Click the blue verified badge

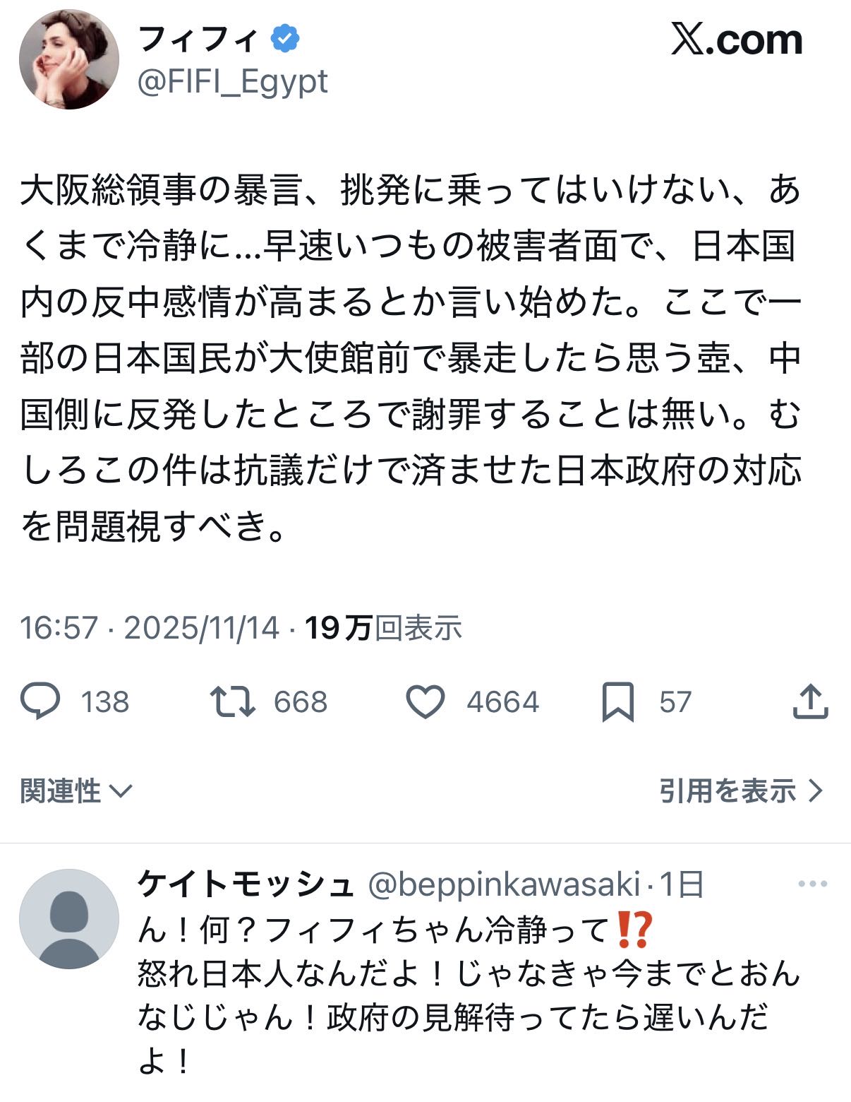(286, 40)
